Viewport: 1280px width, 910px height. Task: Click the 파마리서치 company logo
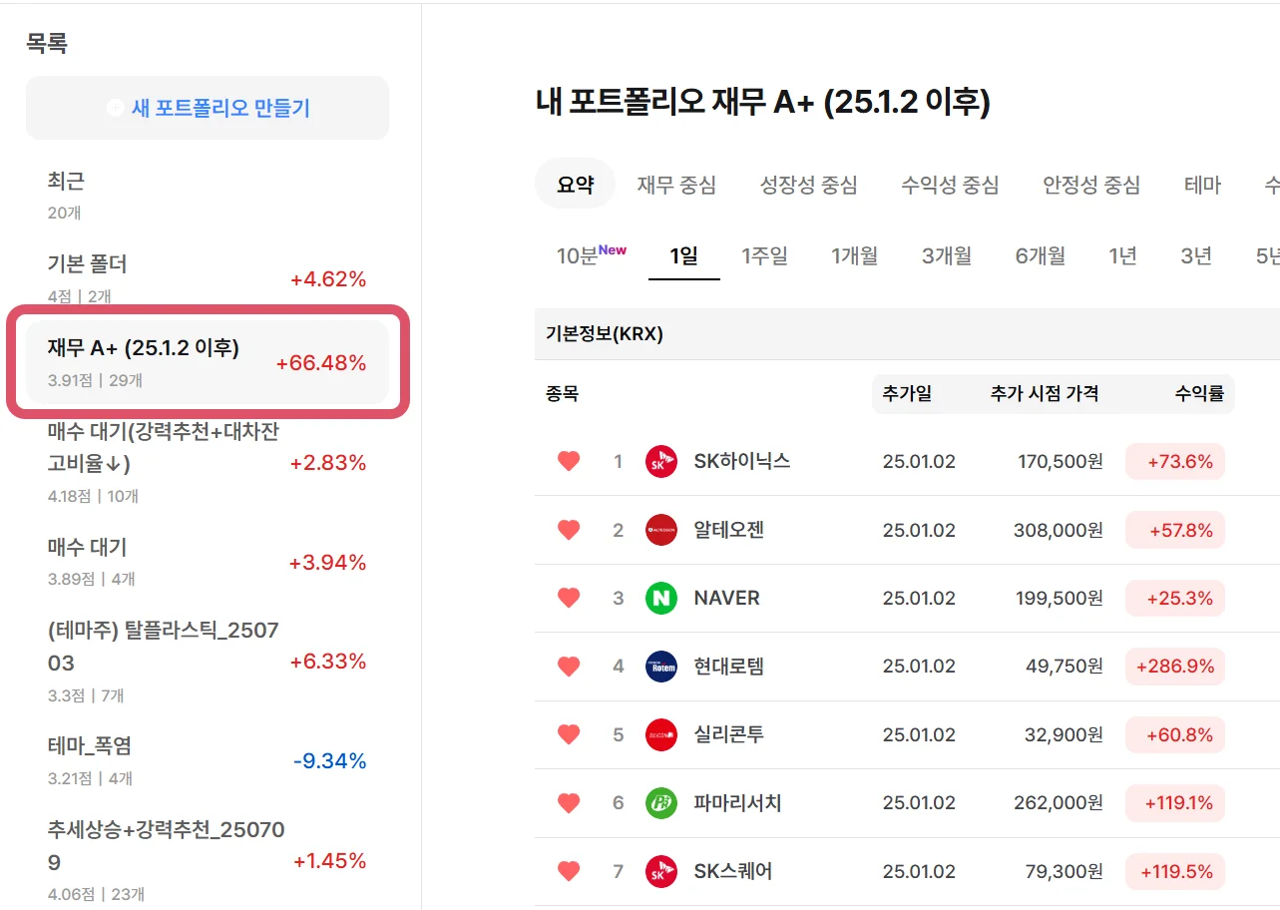(x=661, y=803)
